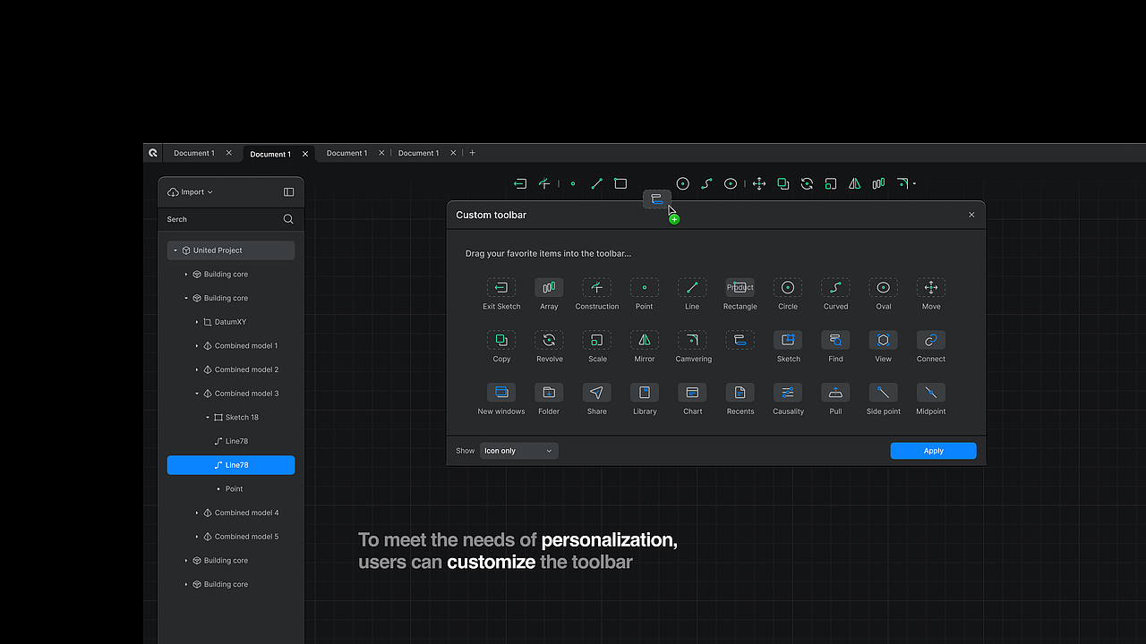Expand the DatumXY tree node

click(x=197, y=322)
